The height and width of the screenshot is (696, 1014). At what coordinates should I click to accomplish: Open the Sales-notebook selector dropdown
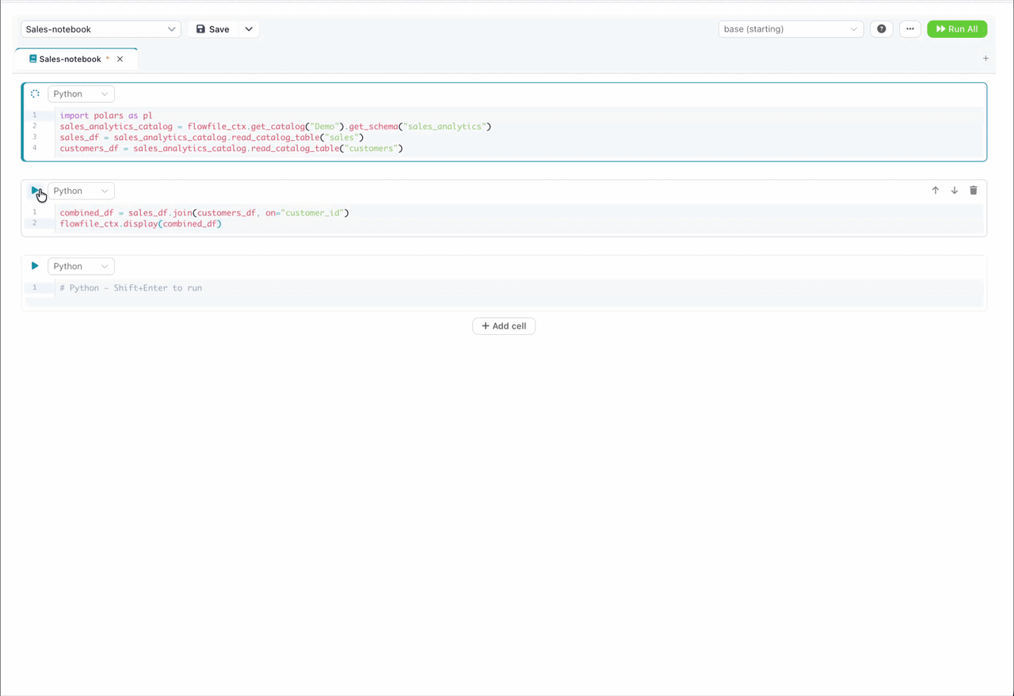(101, 29)
